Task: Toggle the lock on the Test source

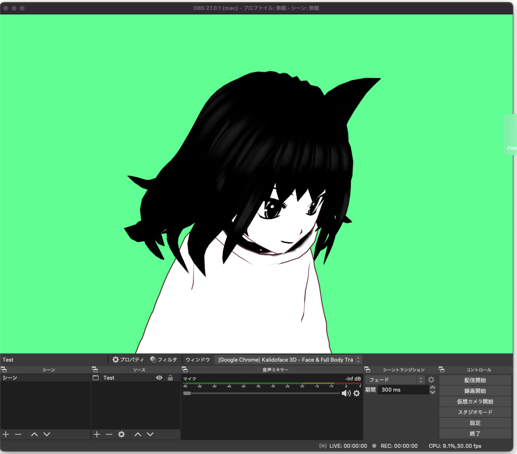Action: click(170, 378)
